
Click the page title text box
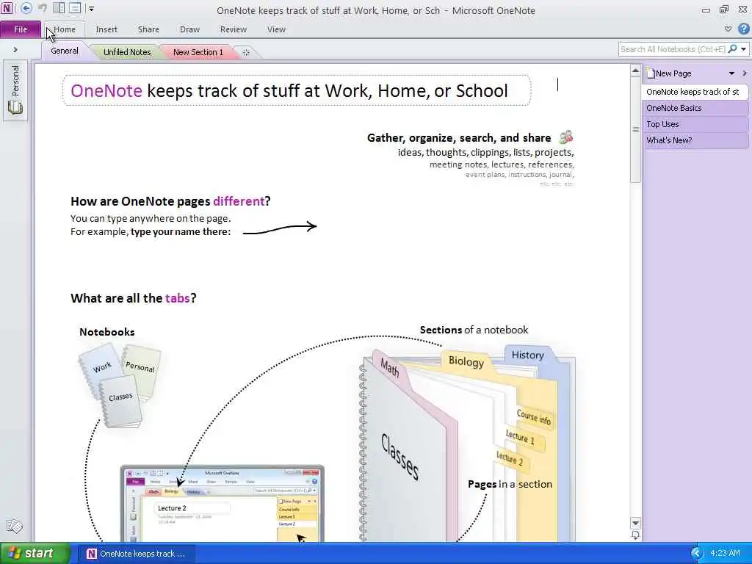[x=297, y=90]
